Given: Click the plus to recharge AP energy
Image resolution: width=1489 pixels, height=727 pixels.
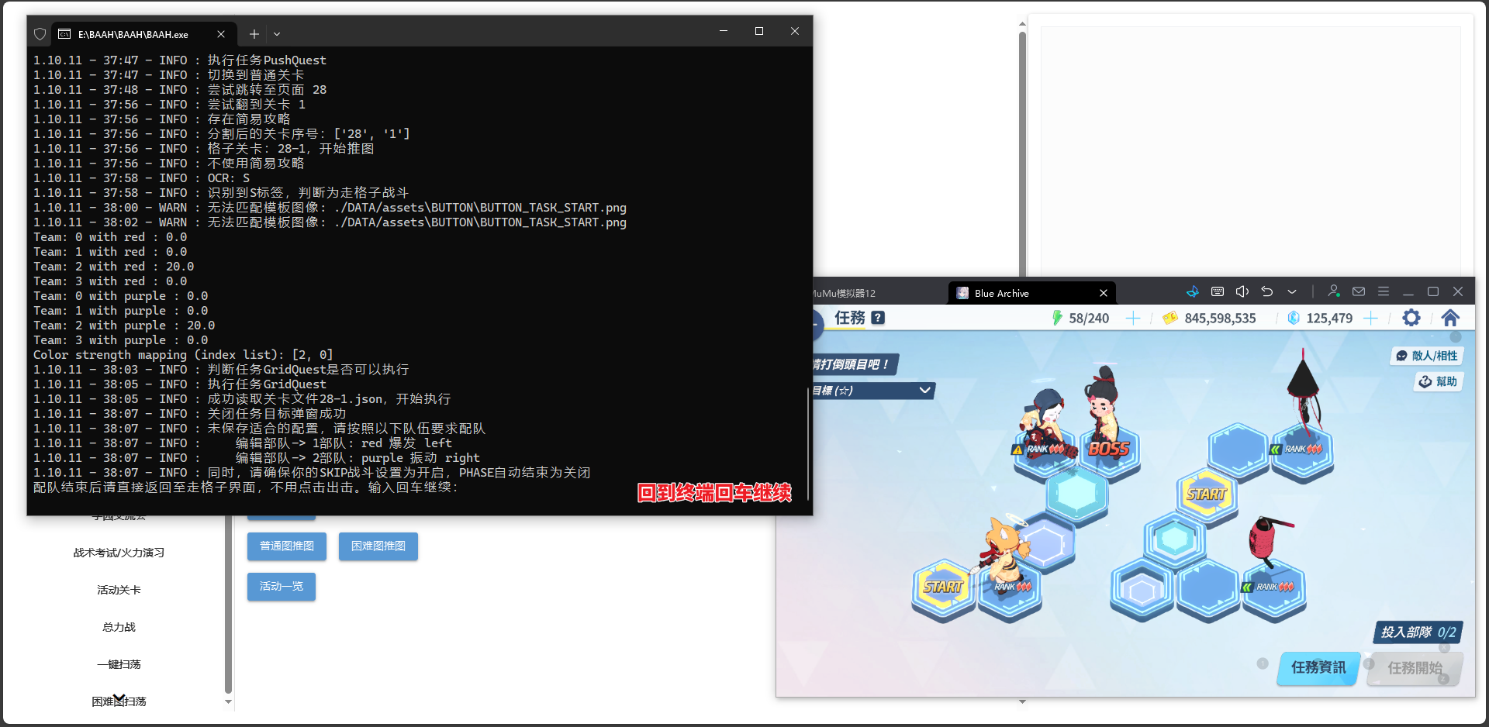Looking at the screenshot, I should click(1133, 318).
